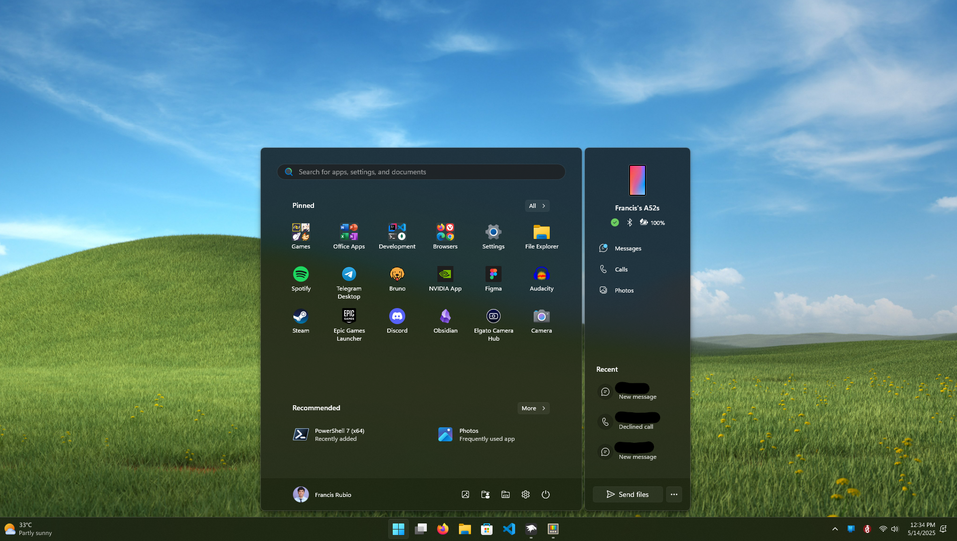The height and width of the screenshot is (541, 957).
Task: Select Calls in the phone panel
Action: point(621,269)
